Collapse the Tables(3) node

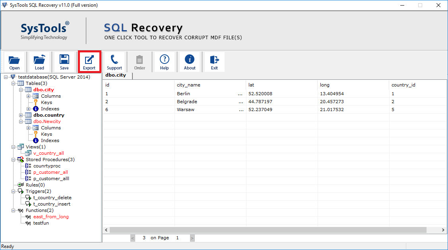[13, 83]
